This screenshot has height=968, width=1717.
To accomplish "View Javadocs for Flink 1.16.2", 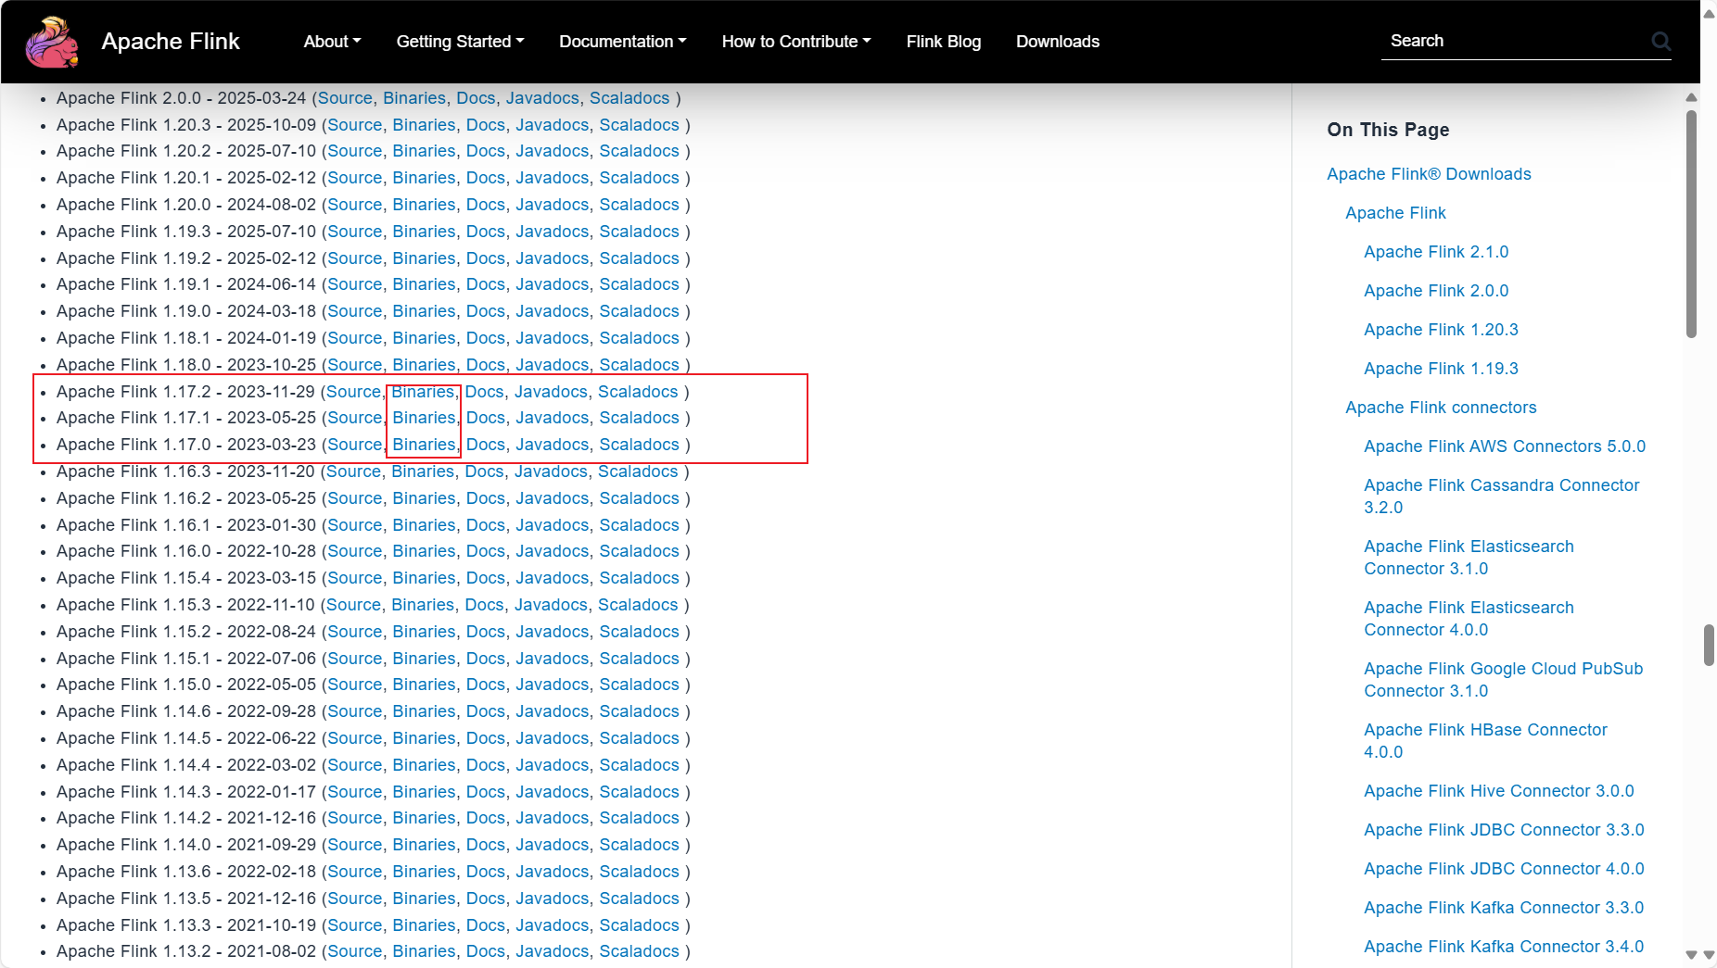I will pyautogui.click(x=553, y=498).
